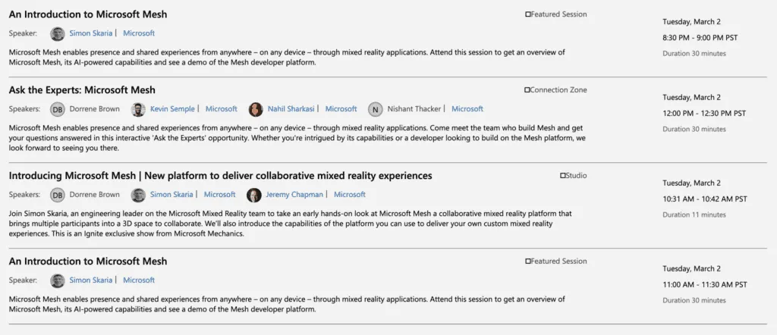This screenshot has height=335, width=777.
Task: Click the Featured Session label on the 11:00 AM session
Action: (x=559, y=261)
